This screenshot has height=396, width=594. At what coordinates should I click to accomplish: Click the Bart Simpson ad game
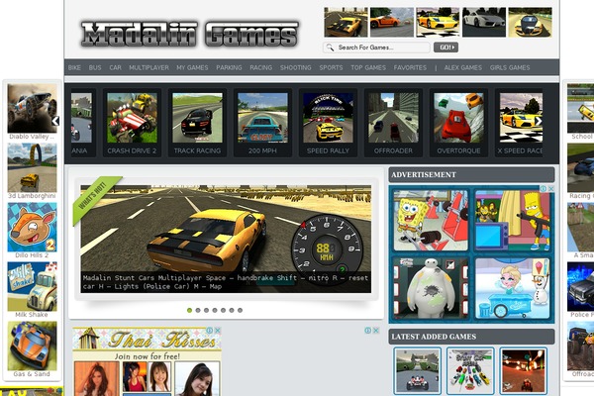point(512,221)
